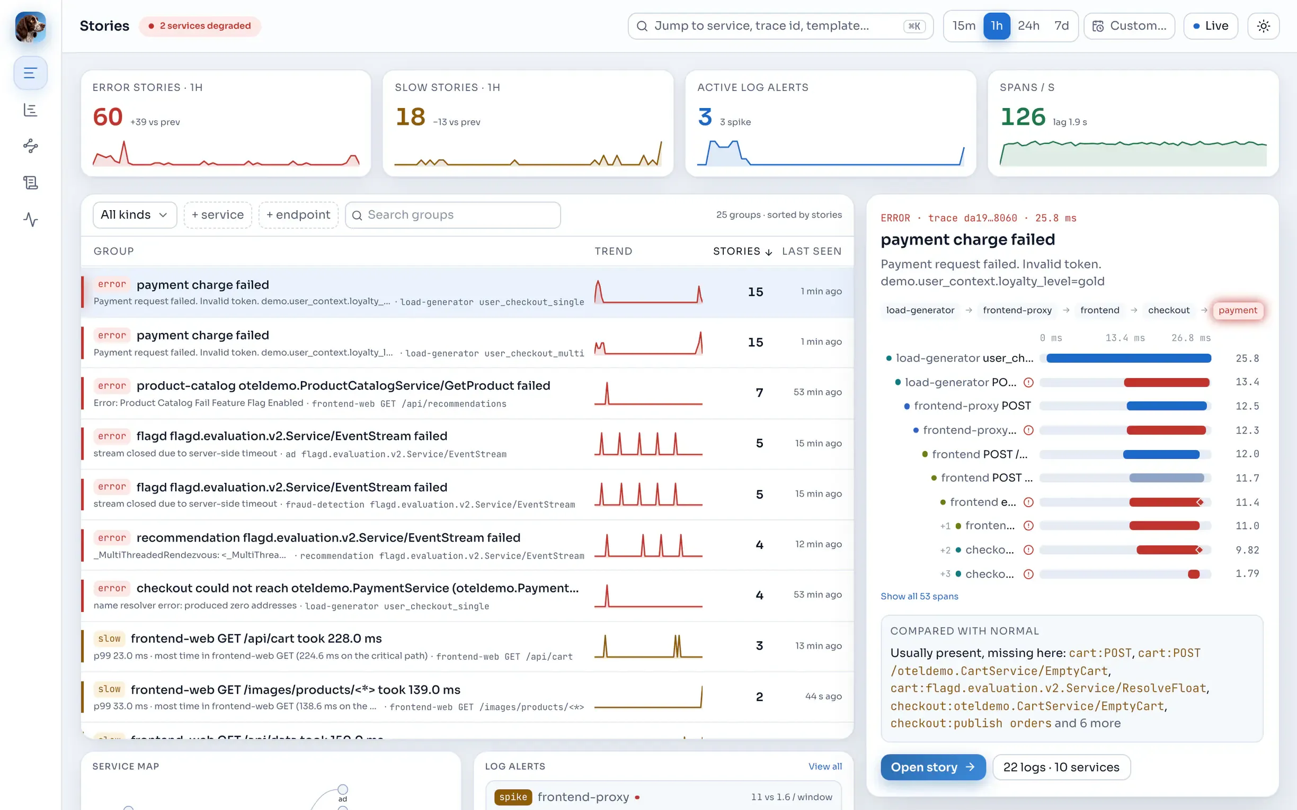Select frontend-web GET /images/products slow row

(x=467, y=697)
